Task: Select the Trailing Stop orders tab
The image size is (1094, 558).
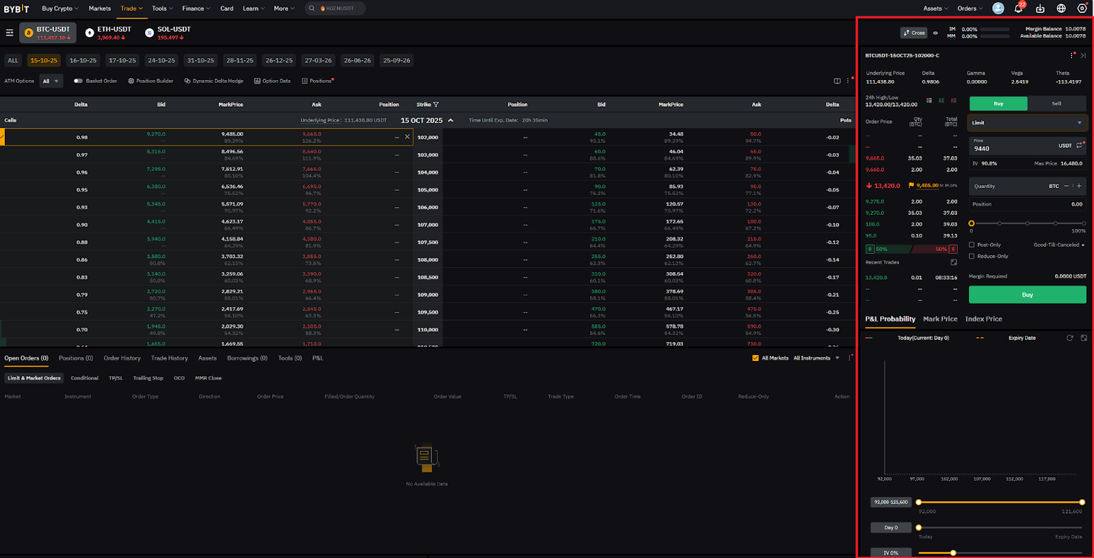Action: pyautogui.click(x=148, y=378)
